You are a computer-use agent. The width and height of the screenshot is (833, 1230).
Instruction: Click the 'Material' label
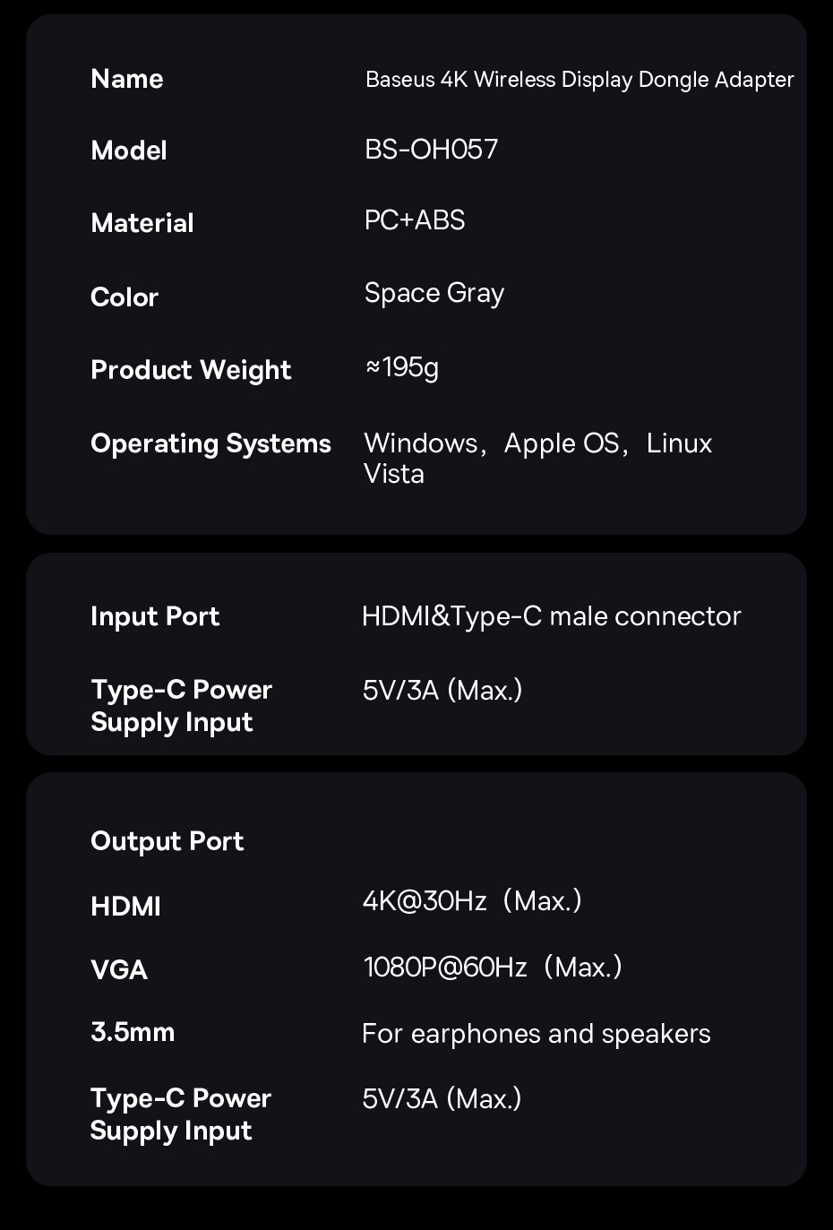(x=142, y=223)
